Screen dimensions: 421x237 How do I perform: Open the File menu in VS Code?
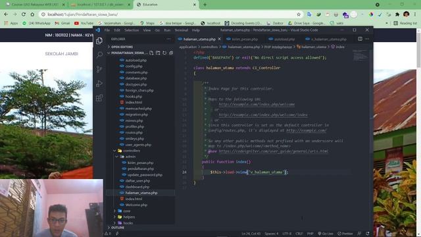pos(107,30)
